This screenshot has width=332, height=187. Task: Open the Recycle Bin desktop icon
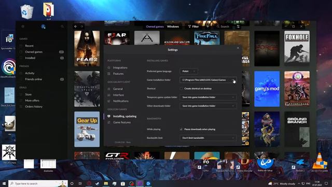pyautogui.click(x=27, y=12)
